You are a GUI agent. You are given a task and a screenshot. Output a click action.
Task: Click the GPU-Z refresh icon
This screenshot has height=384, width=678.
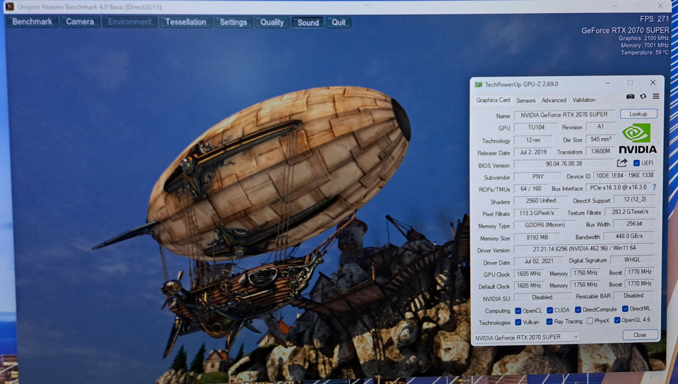(x=643, y=97)
